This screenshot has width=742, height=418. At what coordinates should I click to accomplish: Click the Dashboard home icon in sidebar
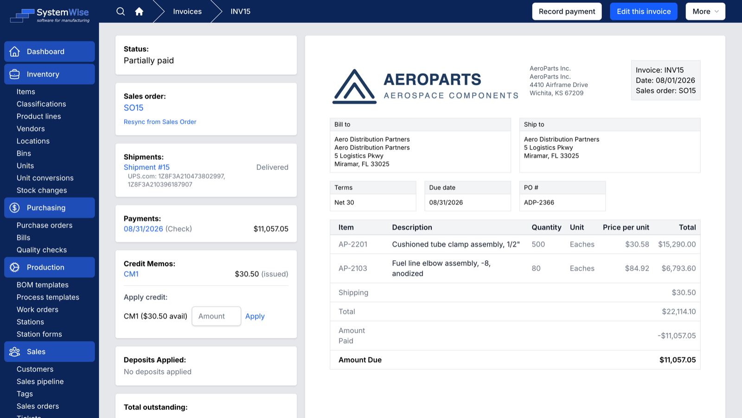[15, 51]
